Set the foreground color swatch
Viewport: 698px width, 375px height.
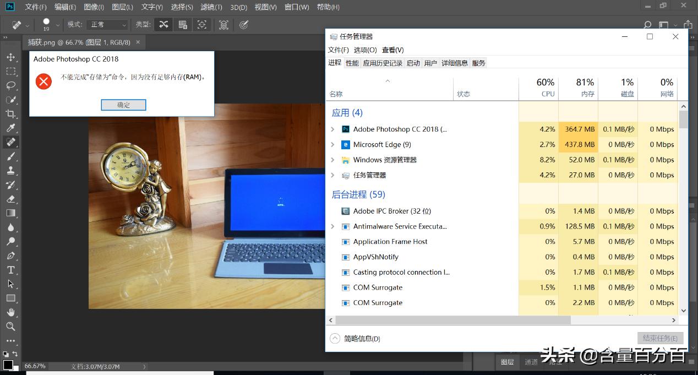[x=9, y=363]
